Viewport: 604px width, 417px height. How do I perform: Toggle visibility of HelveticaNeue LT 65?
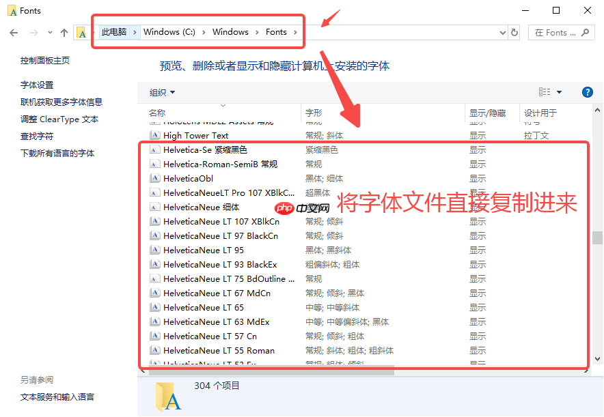tap(477, 307)
